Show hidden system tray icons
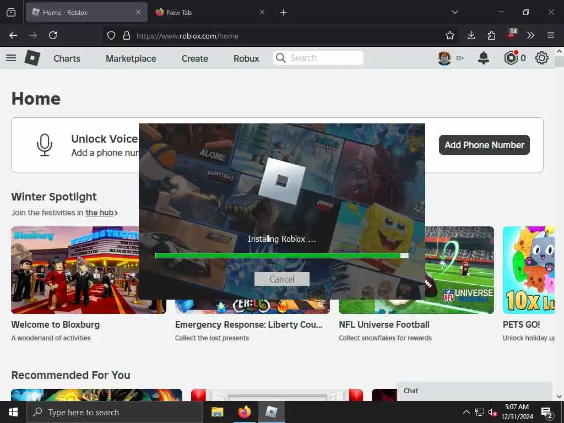This screenshot has height=423, width=564. coord(466,412)
